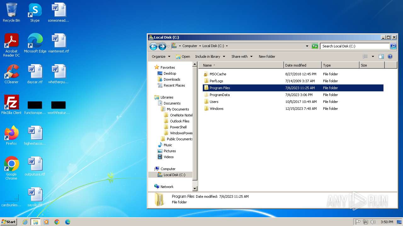Image resolution: width=403 pixels, height=226 pixels.
Task: Click the Edge taskbar icon
Action: point(67,222)
